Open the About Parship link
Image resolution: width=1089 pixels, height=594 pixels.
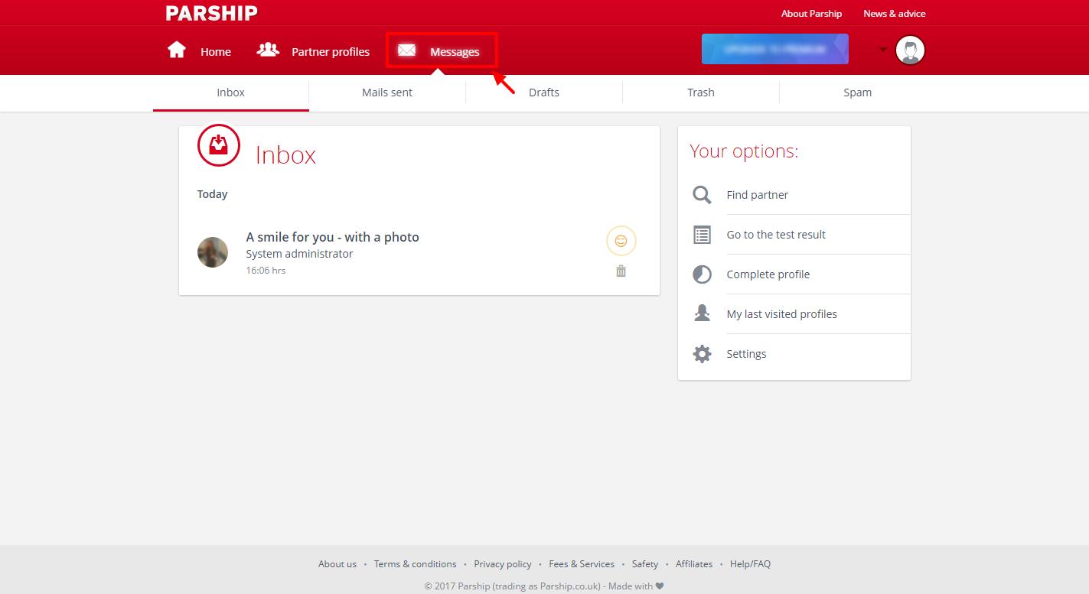point(811,14)
